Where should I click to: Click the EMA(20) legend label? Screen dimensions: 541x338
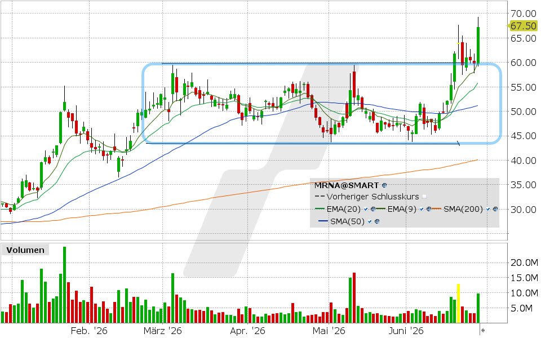343,209
